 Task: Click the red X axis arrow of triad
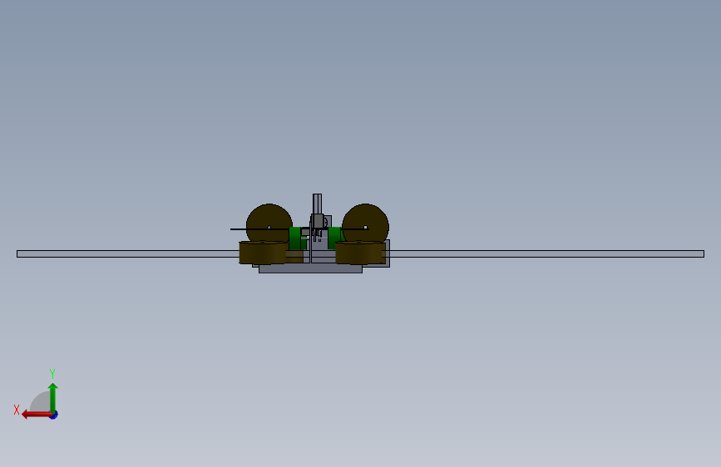[x=36, y=415]
